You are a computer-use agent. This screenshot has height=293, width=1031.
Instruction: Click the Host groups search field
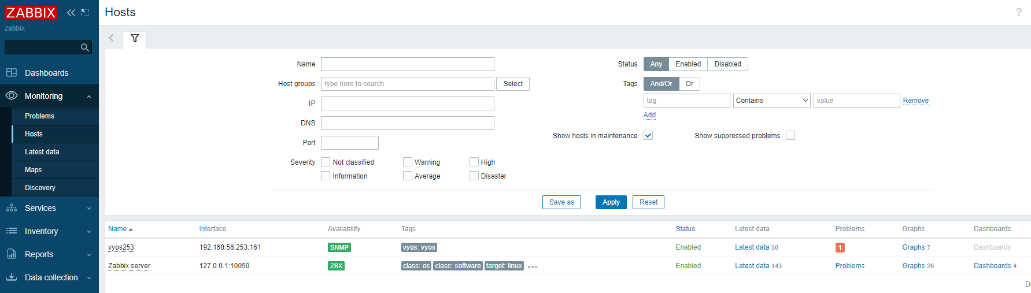click(408, 84)
